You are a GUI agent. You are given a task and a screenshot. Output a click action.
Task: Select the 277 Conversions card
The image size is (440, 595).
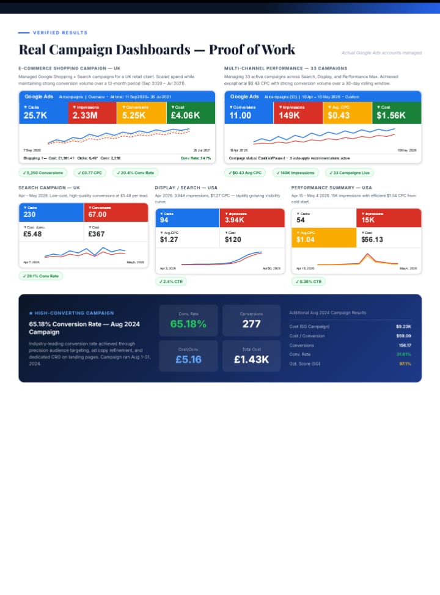[251, 320]
